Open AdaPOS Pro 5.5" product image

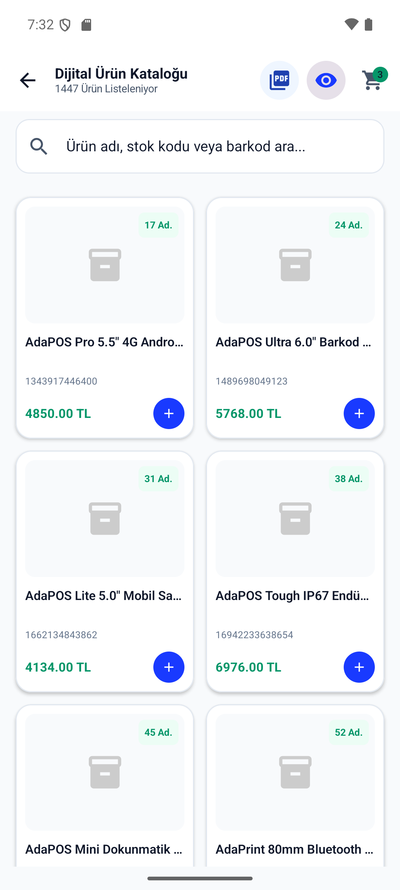(105, 265)
